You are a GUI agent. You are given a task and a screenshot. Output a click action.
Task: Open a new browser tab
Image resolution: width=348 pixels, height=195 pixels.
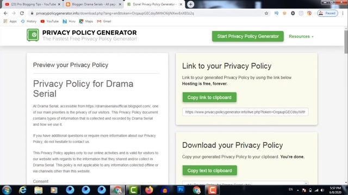[190, 4]
